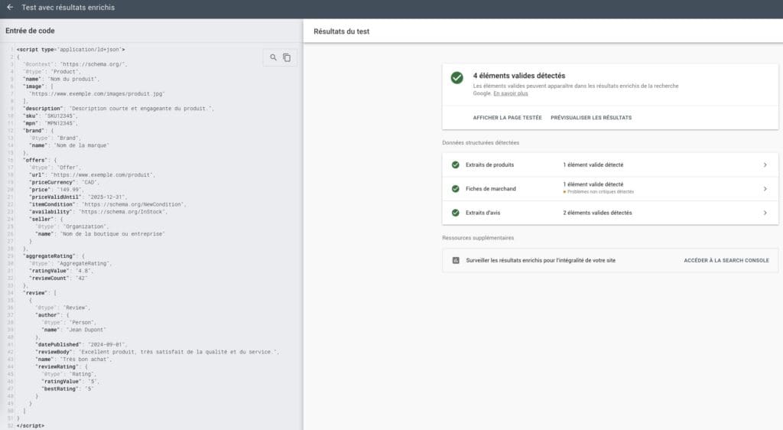Click the green check beside '4 éléments valides détectés'
783x430 pixels.
point(457,77)
